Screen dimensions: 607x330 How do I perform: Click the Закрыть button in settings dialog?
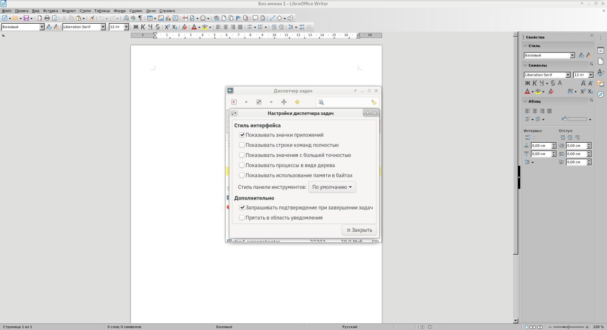[359, 230]
